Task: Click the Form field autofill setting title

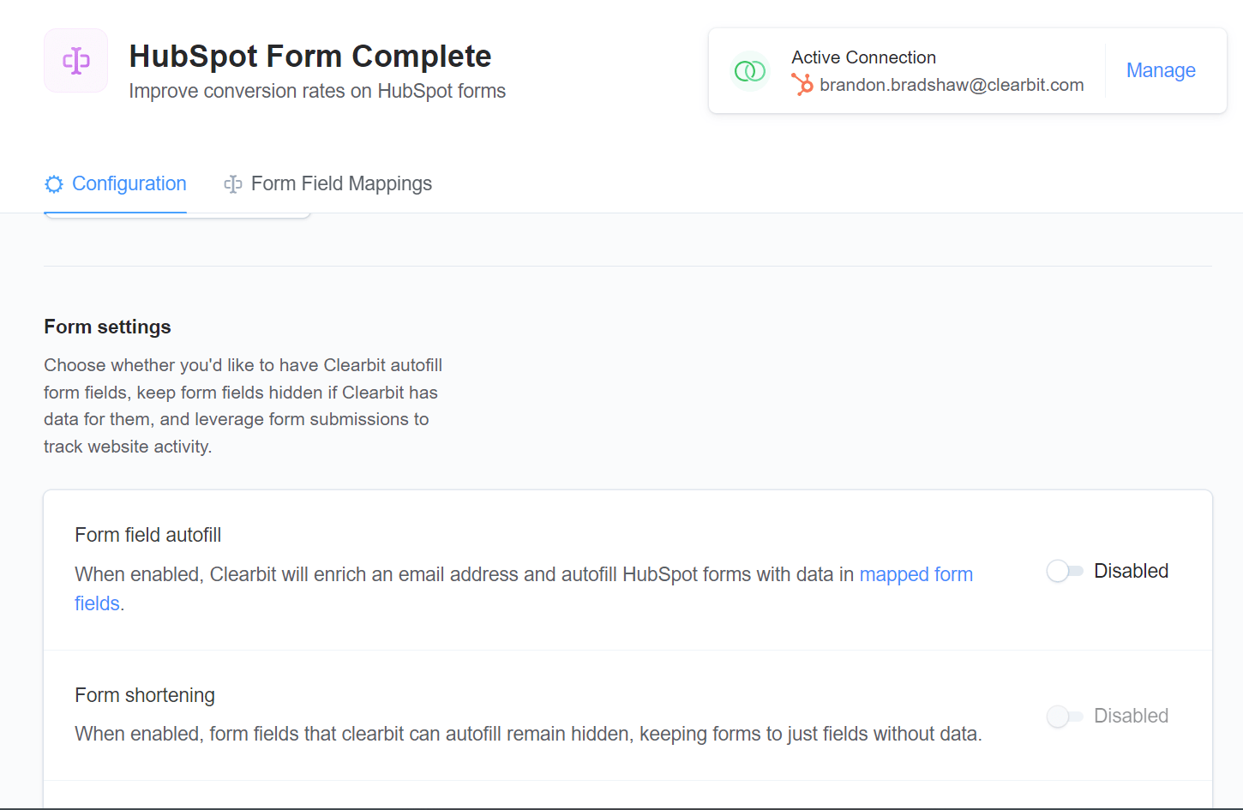Action: coord(147,535)
